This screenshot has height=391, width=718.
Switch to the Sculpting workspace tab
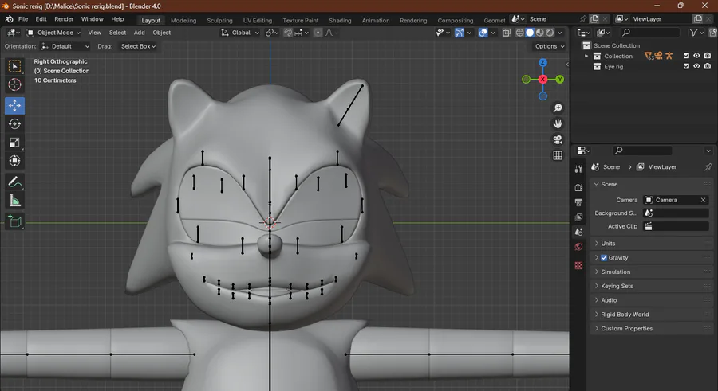pos(219,20)
